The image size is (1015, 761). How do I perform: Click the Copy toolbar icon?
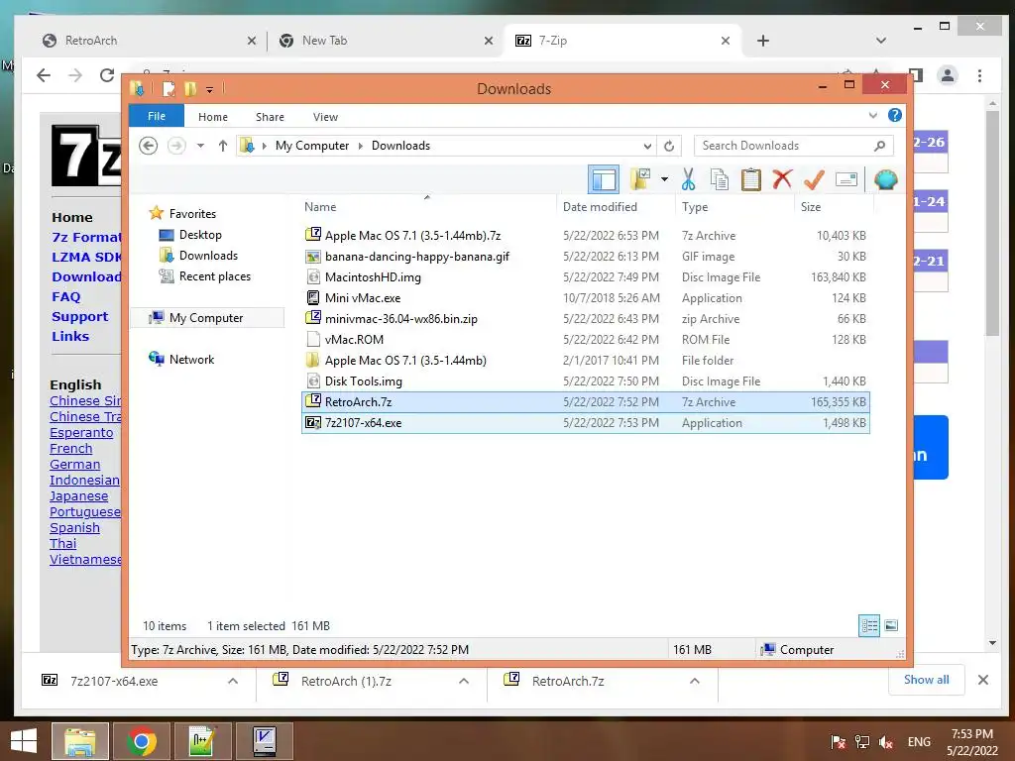tap(720, 179)
